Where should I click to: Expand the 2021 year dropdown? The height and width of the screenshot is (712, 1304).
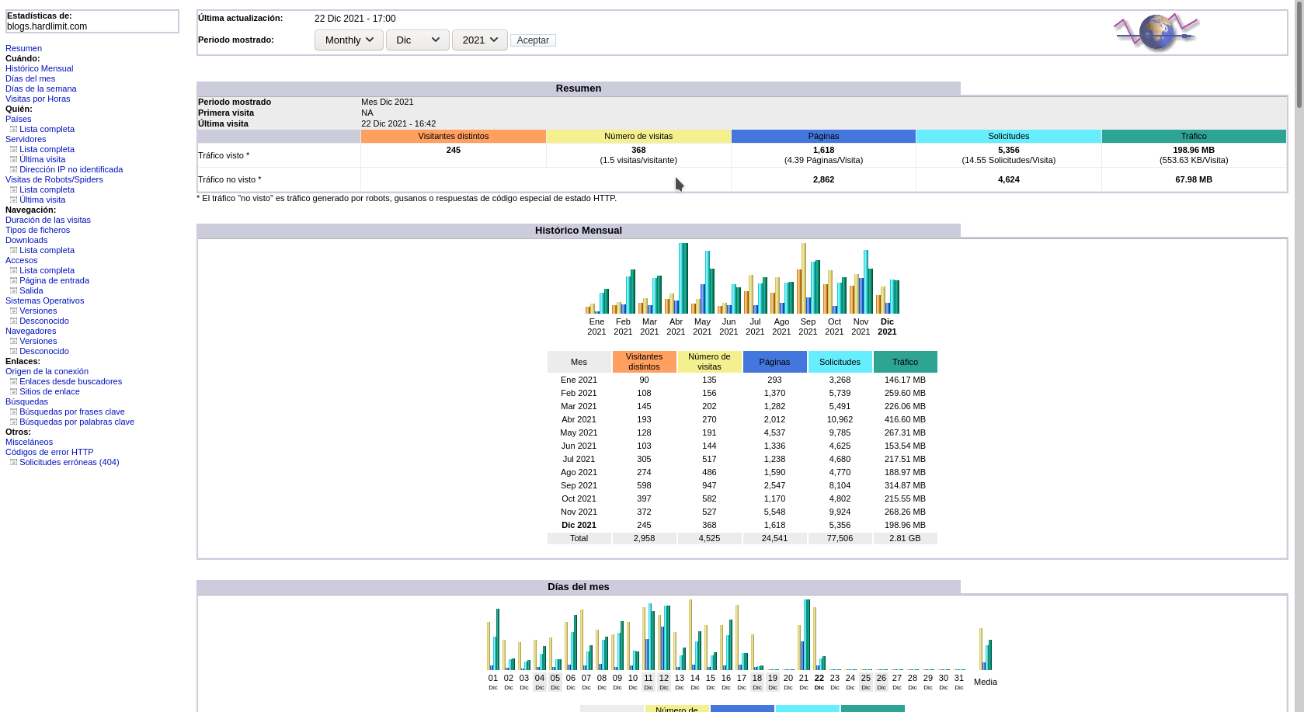tap(479, 40)
